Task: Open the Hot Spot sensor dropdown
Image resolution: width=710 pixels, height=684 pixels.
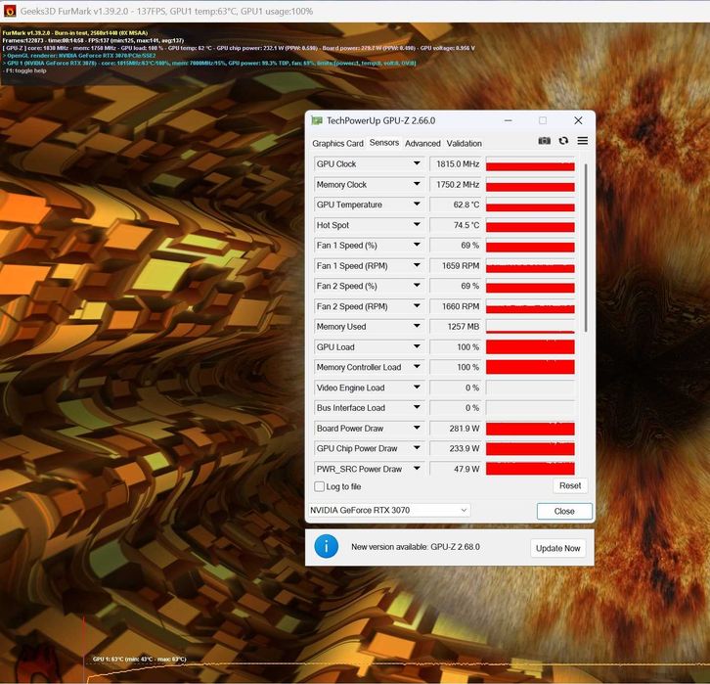Action: [417, 225]
